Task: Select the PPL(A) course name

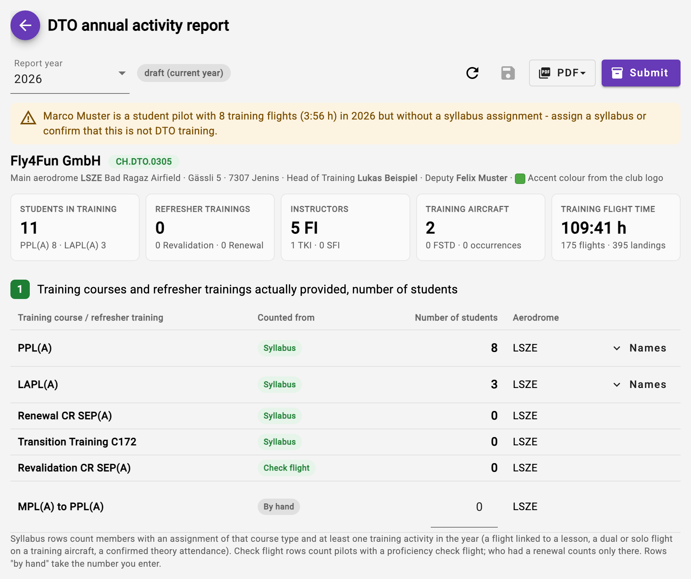Action: coord(35,348)
